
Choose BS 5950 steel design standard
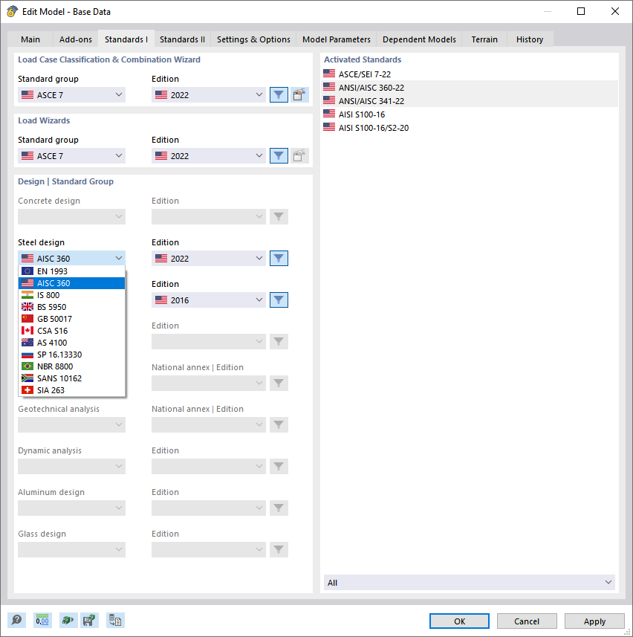tap(72, 307)
